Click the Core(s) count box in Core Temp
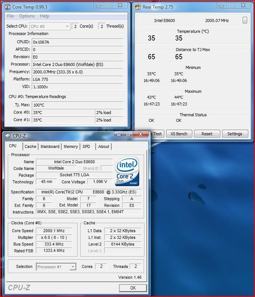Screen dimensions: 255x297 (x=75, y=26)
